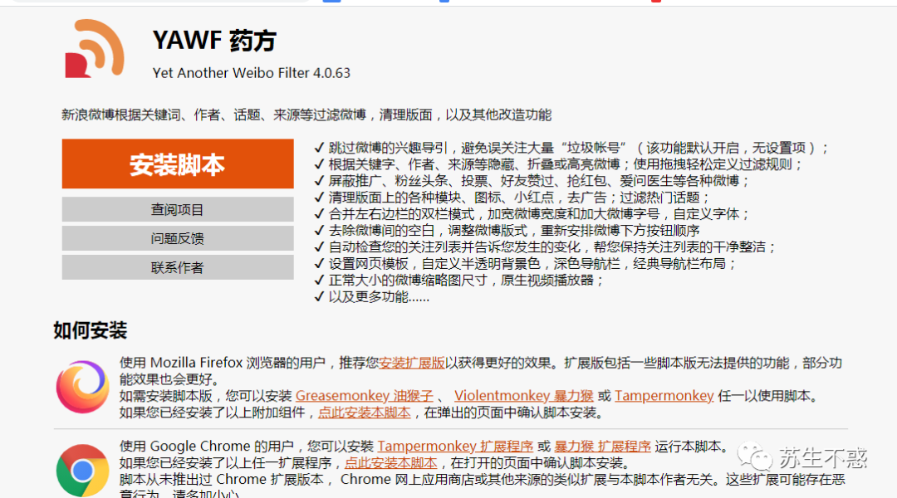The height and width of the screenshot is (498, 897).
Task: Click the feature line starting 跳过微博的兴趣导引
Action: 571,148
